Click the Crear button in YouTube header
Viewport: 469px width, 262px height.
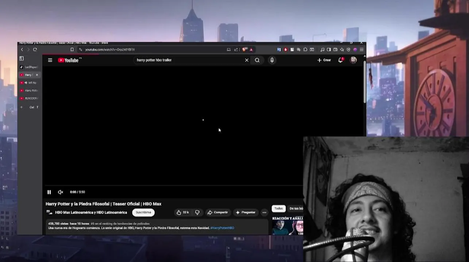[x=324, y=60]
